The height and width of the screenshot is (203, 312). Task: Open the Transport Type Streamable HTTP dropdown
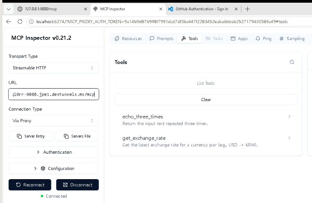[x=54, y=68]
